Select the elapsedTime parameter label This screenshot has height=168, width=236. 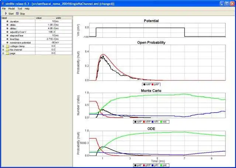coord(17,35)
